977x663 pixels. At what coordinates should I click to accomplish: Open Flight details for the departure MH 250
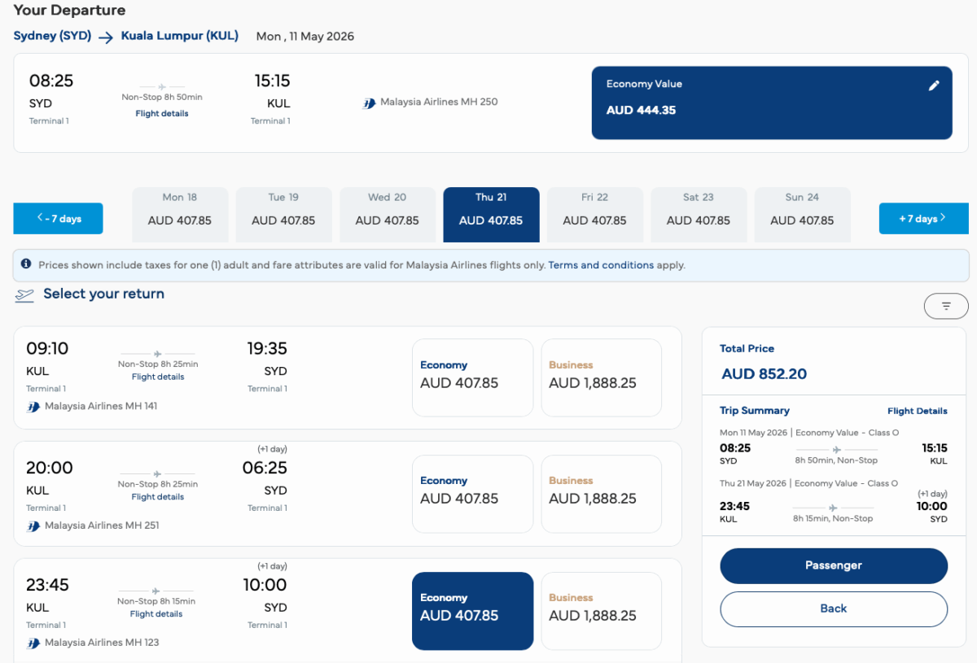tap(162, 114)
